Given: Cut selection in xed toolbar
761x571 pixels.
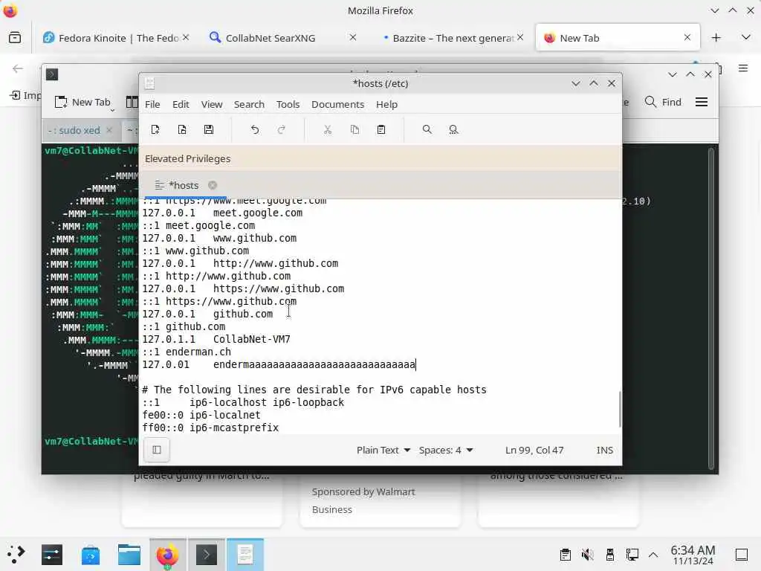Looking at the screenshot, I should pyautogui.click(x=328, y=129).
